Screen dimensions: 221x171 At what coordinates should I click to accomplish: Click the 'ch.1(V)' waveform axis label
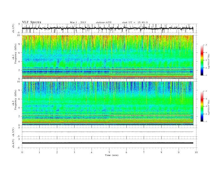[x=13, y=28]
